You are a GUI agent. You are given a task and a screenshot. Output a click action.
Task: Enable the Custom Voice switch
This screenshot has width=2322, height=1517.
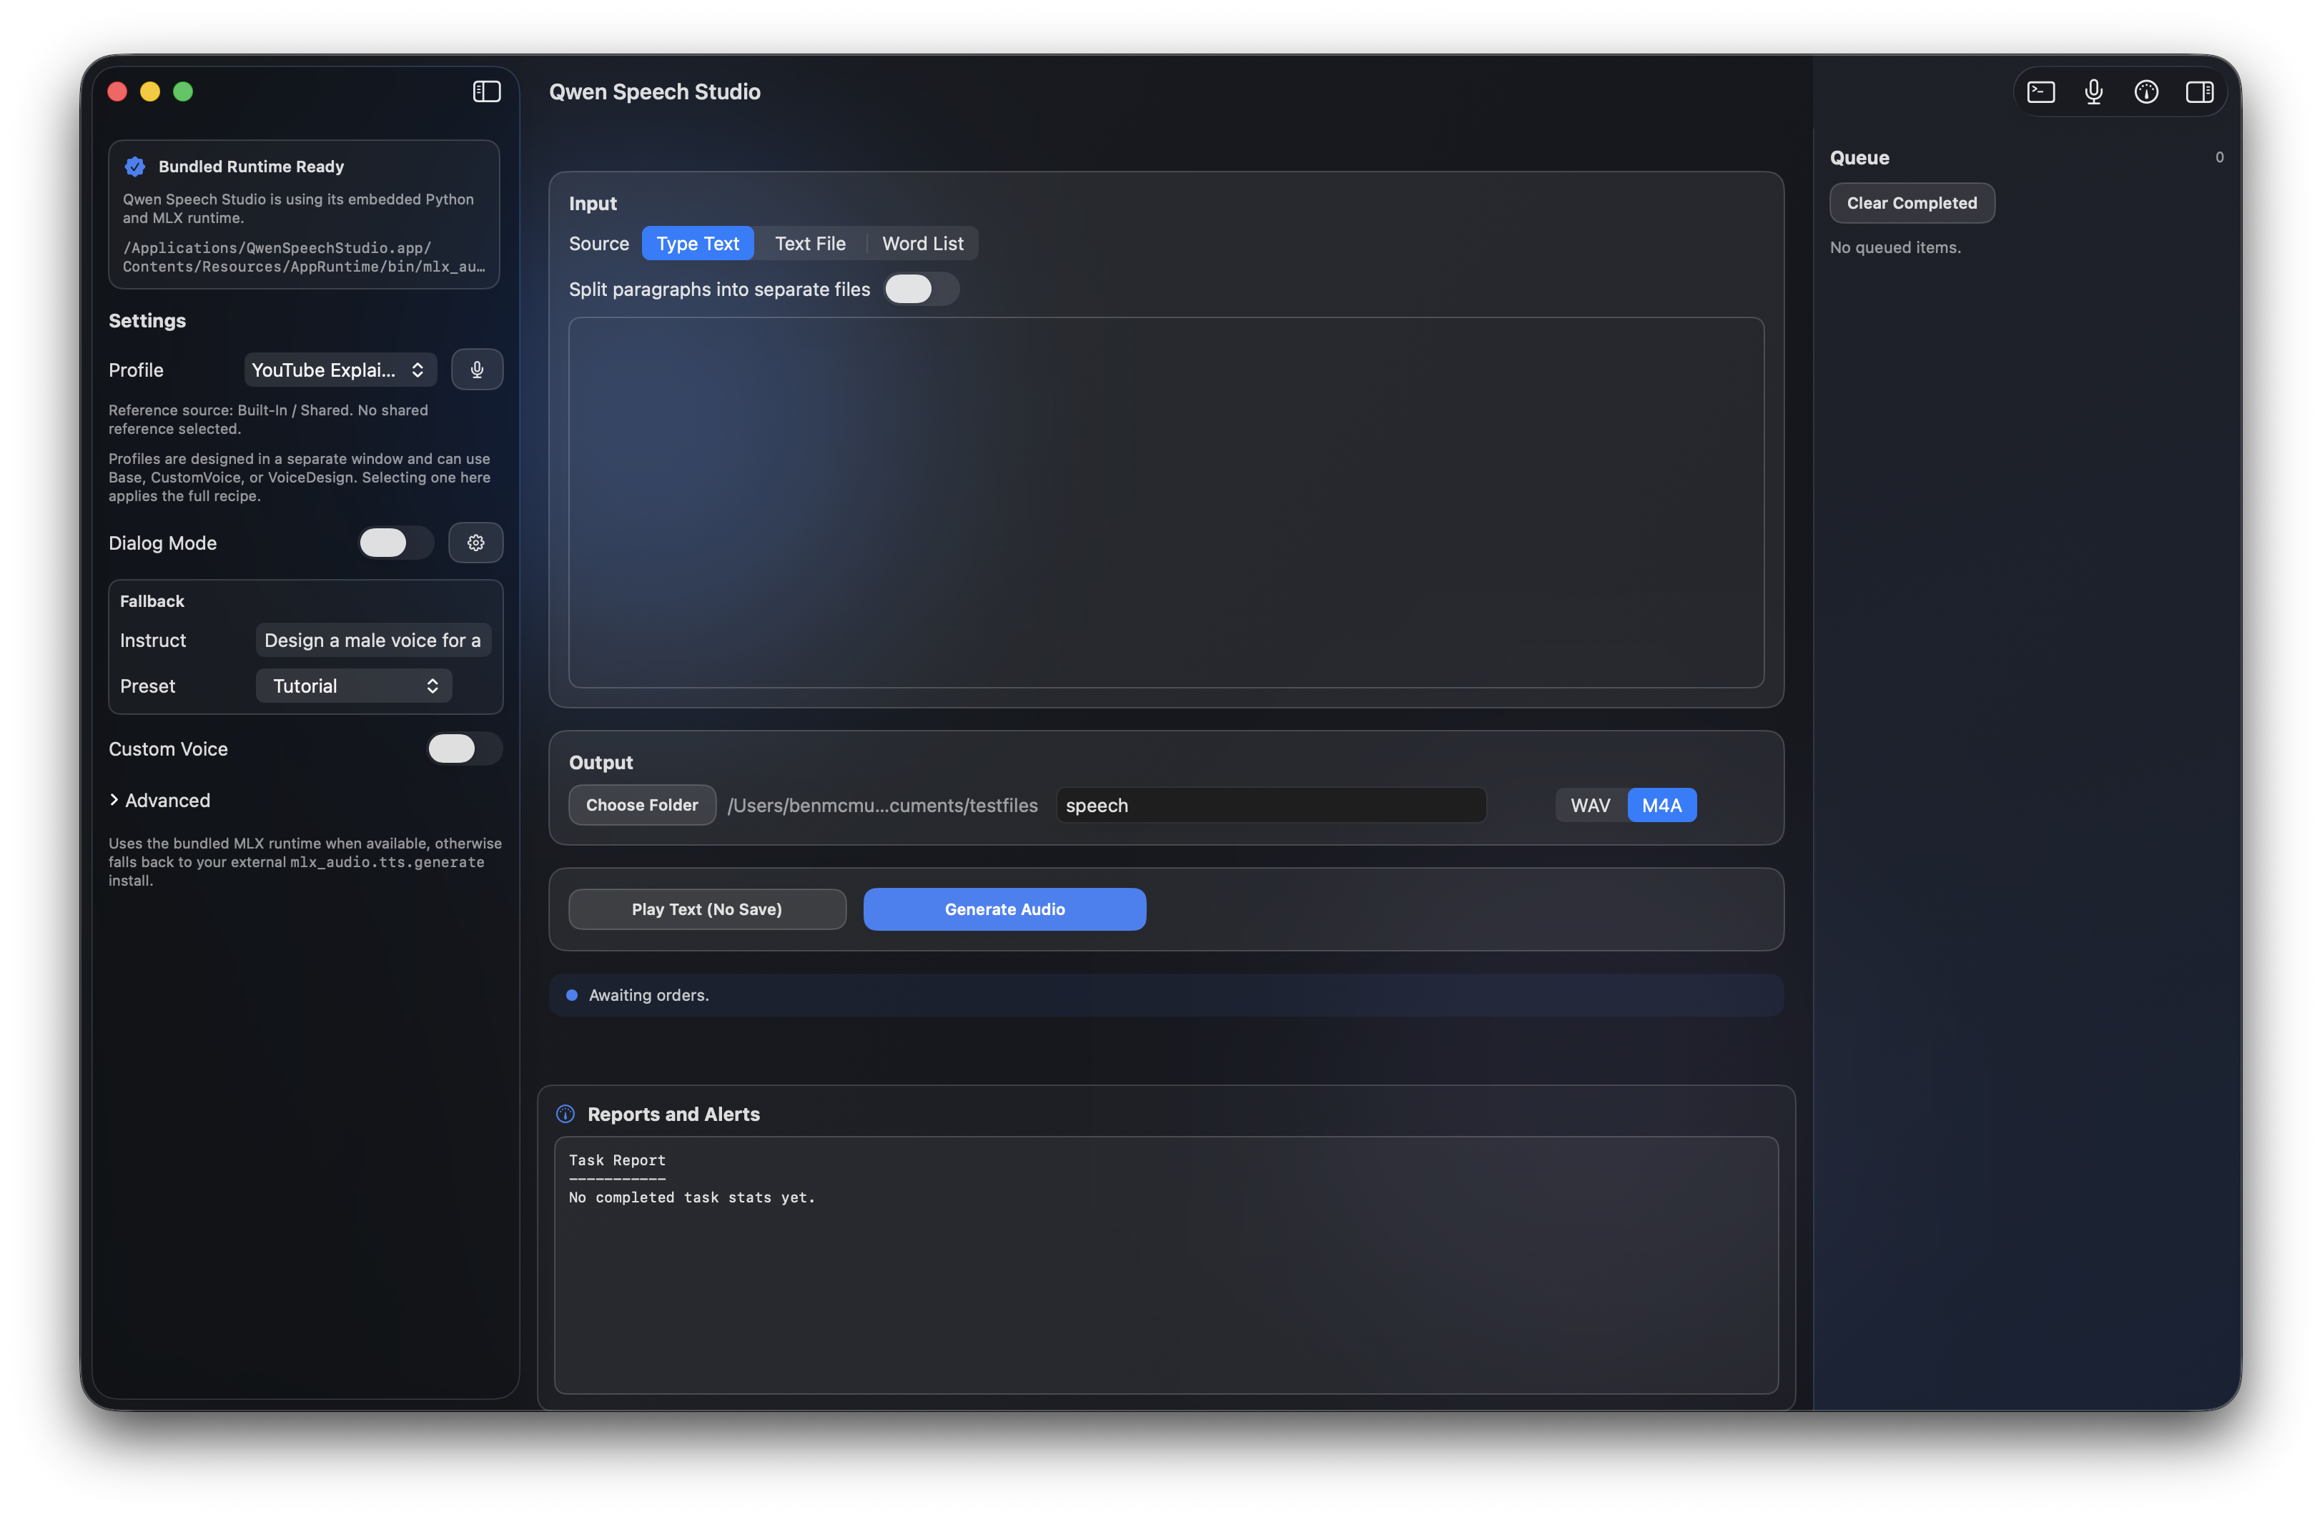coord(465,748)
